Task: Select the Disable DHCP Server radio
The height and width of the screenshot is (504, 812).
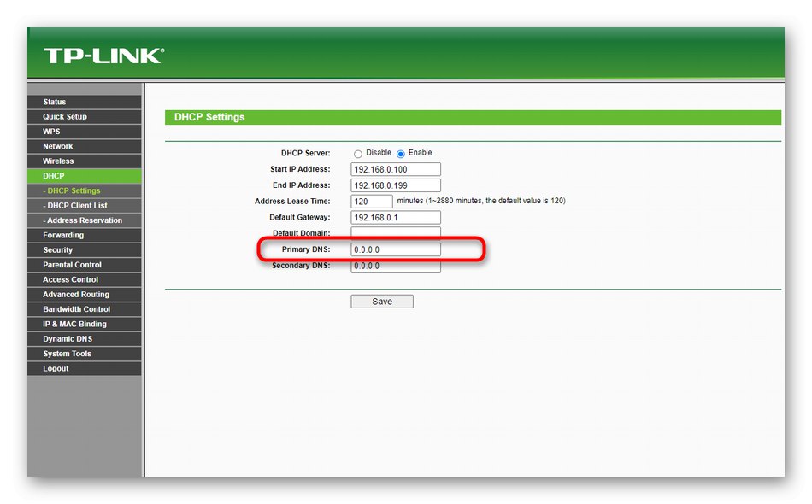Action: (358, 154)
